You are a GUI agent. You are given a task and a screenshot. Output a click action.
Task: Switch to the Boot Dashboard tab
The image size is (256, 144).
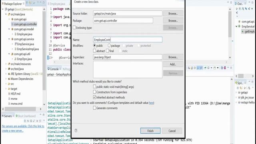[x=26, y=116]
